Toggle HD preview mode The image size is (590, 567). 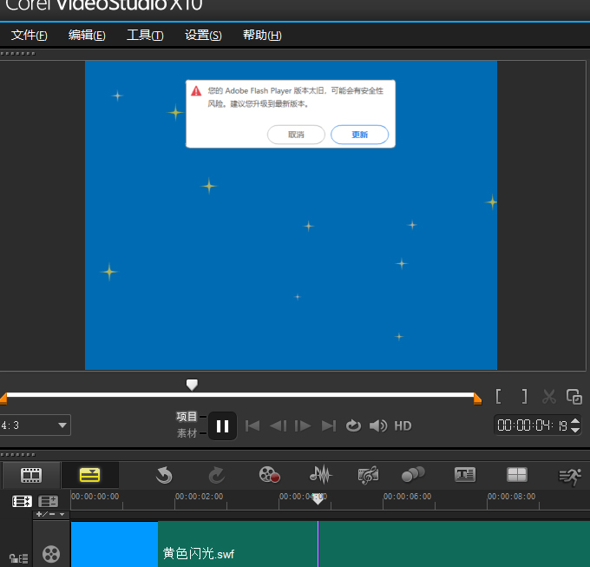click(x=403, y=425)
